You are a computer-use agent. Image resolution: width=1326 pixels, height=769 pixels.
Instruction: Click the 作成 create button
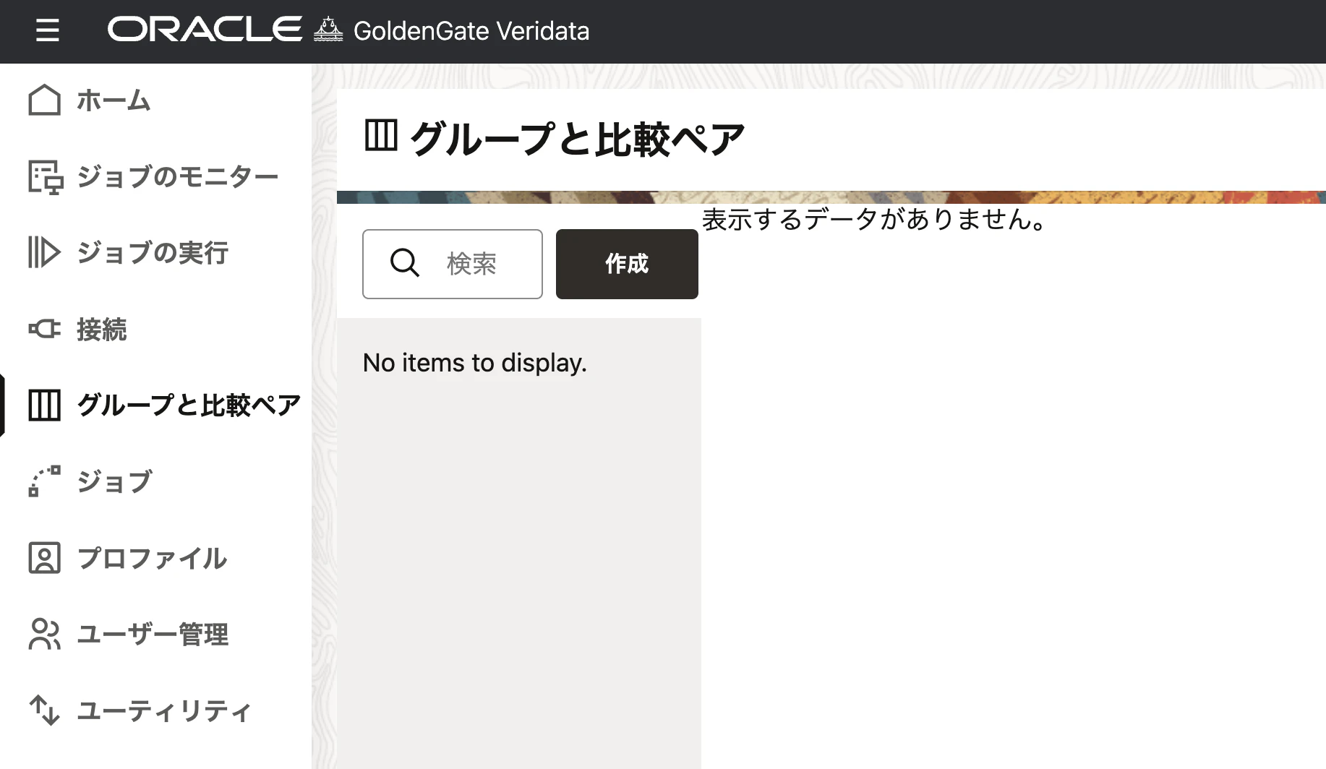click(627, 264)
